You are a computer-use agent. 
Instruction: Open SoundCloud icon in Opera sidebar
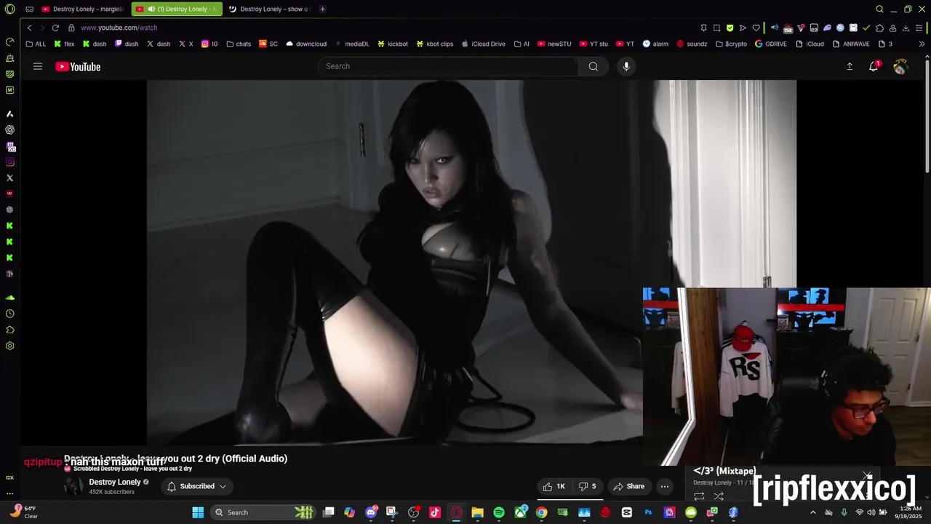pos(9,298)
